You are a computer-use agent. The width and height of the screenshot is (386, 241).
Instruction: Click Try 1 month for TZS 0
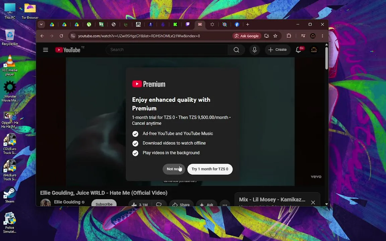210,169
